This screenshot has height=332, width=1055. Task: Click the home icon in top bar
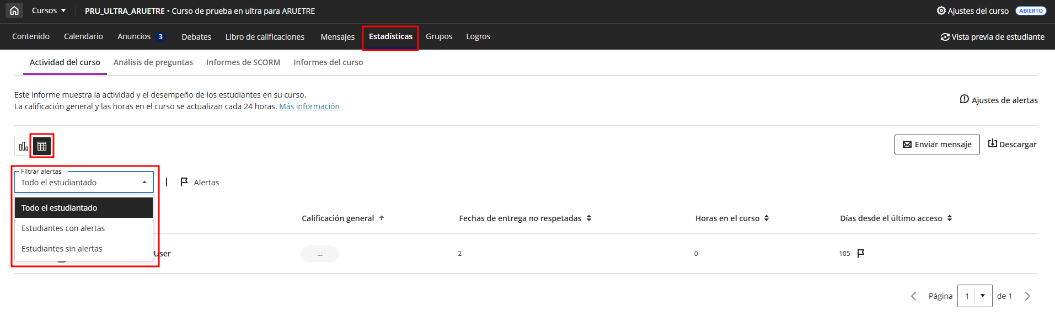tap(14, 10)
